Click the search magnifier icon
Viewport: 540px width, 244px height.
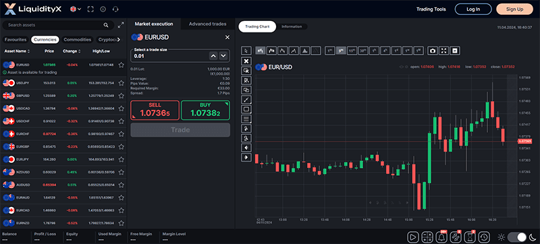(106, 25)
